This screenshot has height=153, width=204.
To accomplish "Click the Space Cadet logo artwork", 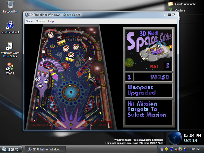I will pyautogui.click(x=149, y=50).
